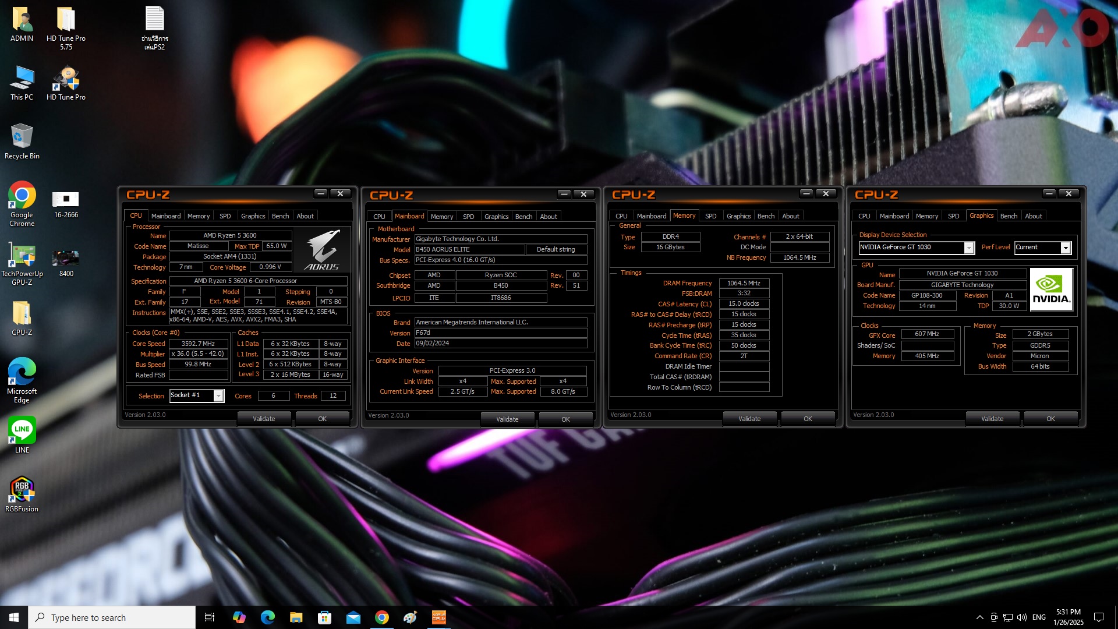Open Mail app on taskbar
The image size is (1118, 629).
[x=353, y=617]
